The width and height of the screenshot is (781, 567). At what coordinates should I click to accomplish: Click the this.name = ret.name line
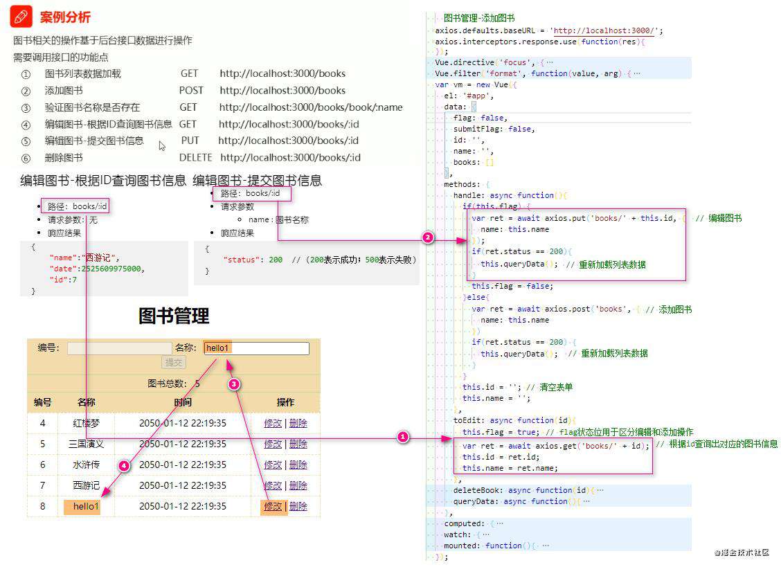[x=510, y=468]
